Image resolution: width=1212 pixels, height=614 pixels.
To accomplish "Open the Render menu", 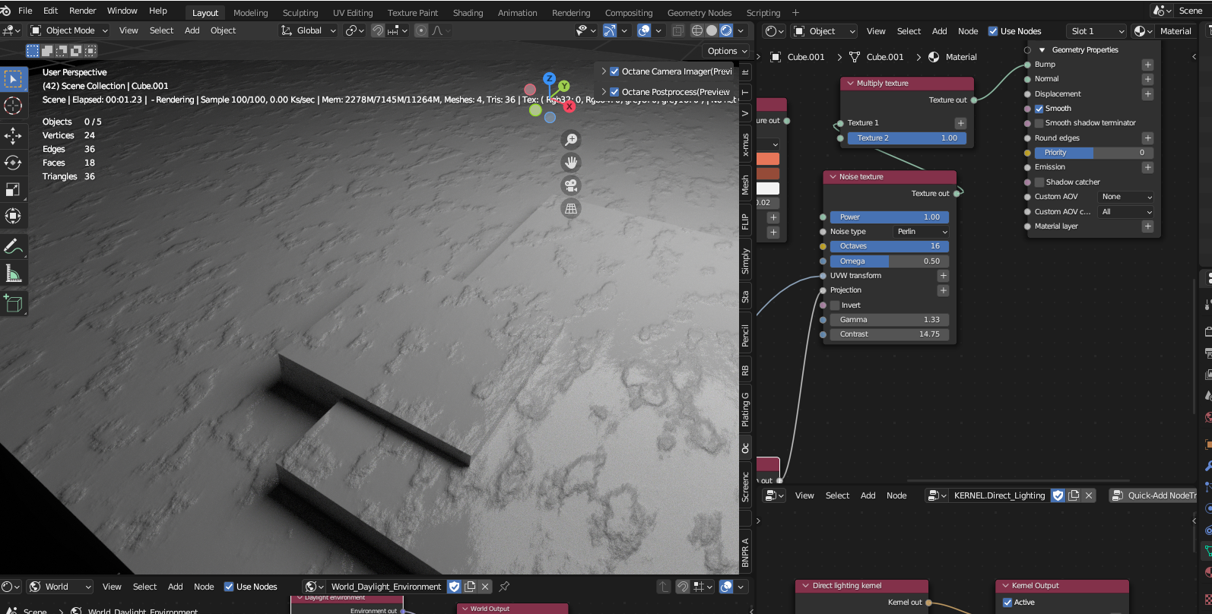I will coord(82,11).
